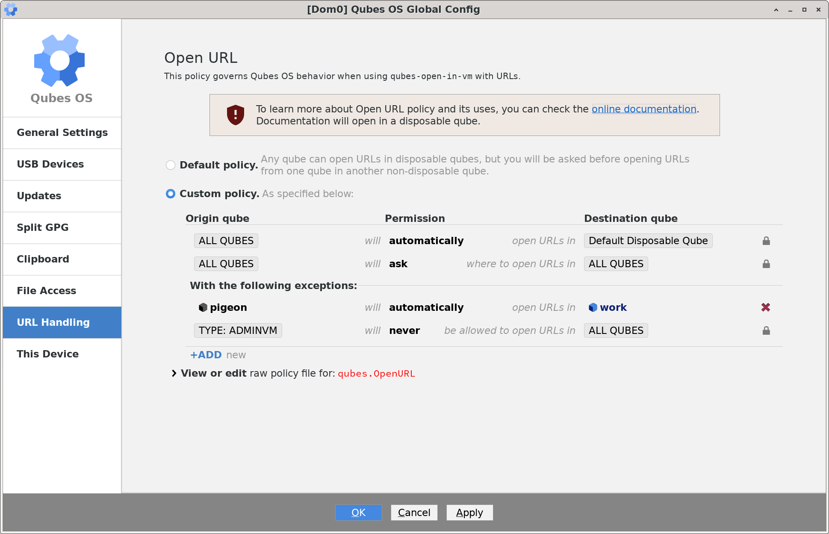Click the Open URL page heading
Image resolution: width=829 pixels, height=534 pixels.
pos(201,58)
